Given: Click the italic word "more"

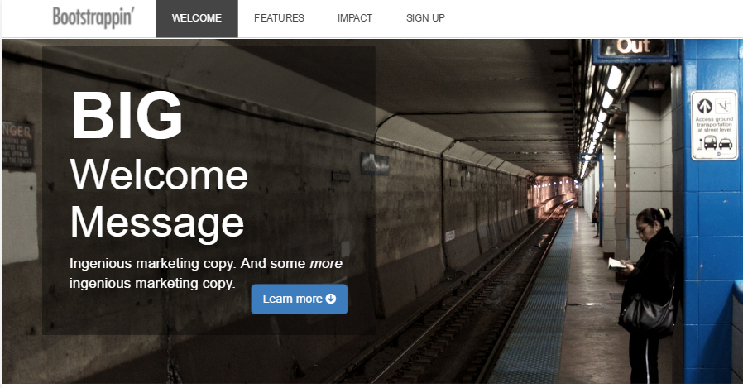Looking at the screenshot, I should (x=326, y=263).
